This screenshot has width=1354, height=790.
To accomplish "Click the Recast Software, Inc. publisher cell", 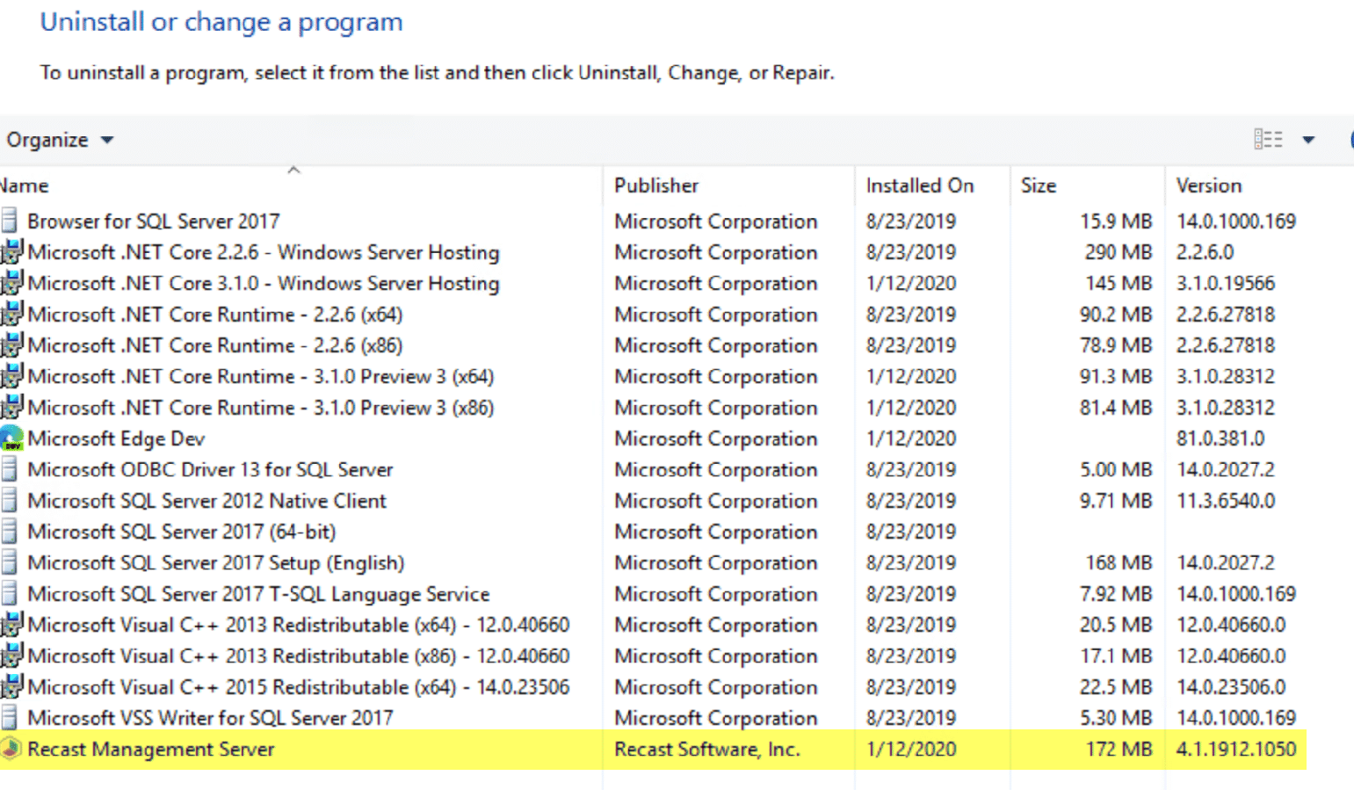I will (707, 749).
